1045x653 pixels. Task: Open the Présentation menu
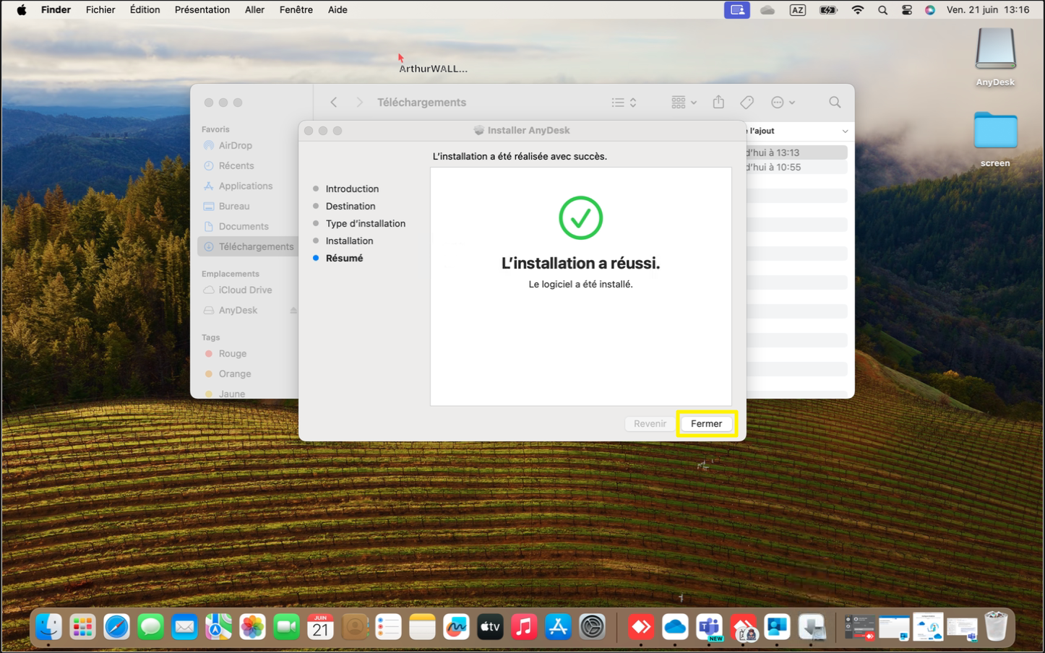pos(202,10)
